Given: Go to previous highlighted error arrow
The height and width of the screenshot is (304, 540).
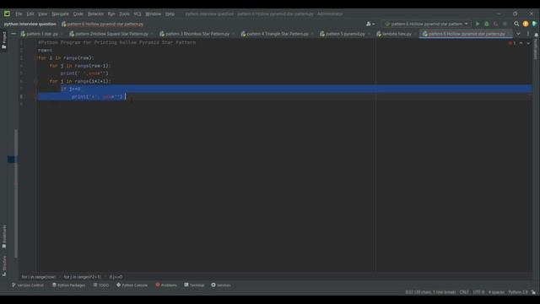Looking at the screenshot, I should tap(521, 43).
